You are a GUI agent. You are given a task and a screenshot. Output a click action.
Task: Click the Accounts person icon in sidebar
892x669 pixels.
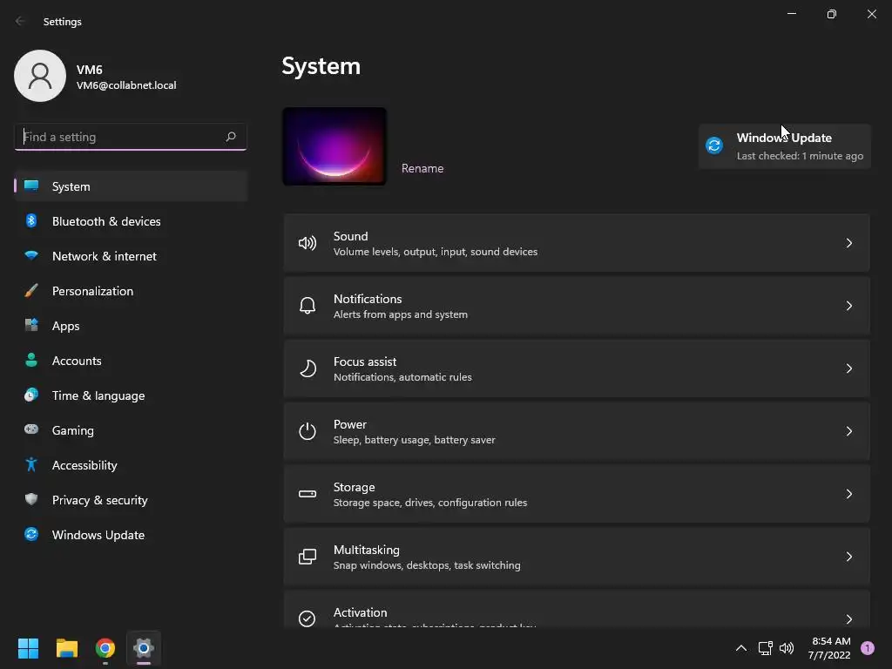31,360
